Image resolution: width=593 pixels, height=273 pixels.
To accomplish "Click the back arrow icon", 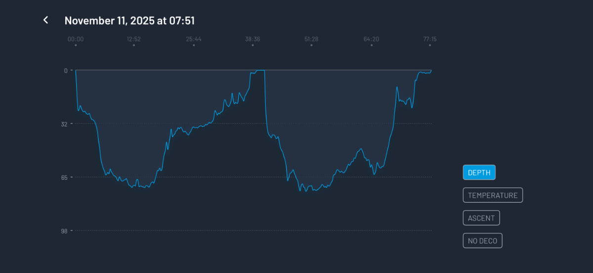I will (45, 20).
